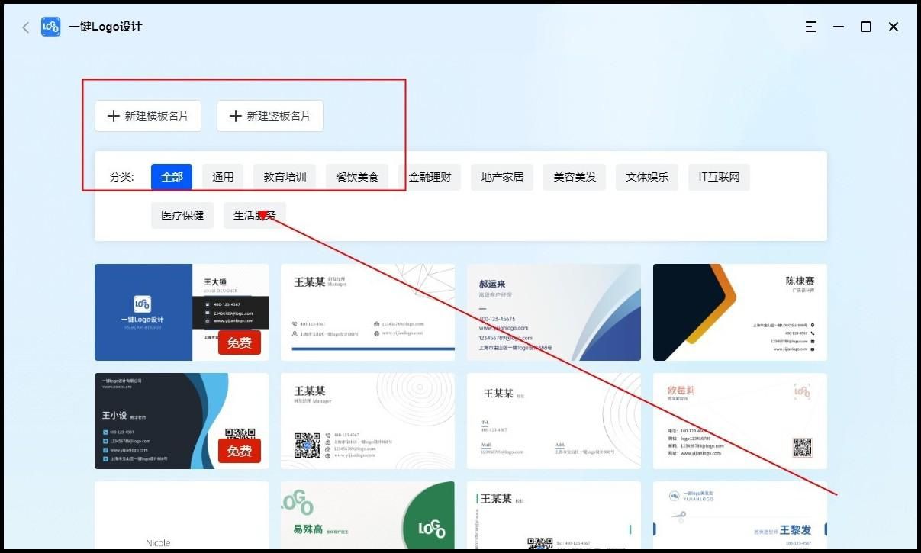The width and height of the screenshot is (921, 553).
Task: Filter by 生活服务 category
Action: click(255, 215)
